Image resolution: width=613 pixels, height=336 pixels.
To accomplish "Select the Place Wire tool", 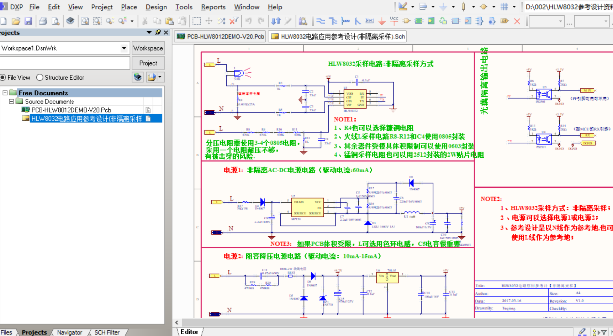I will point(321,21).
